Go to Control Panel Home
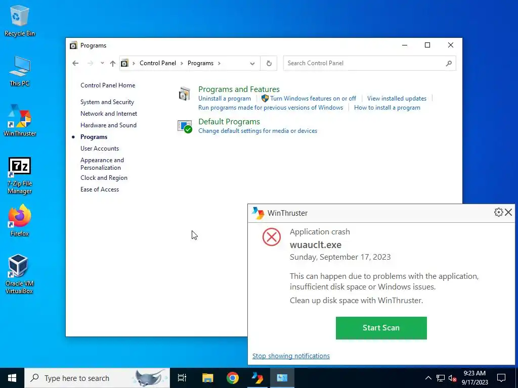Screen dimensions: 518x388 108,85
